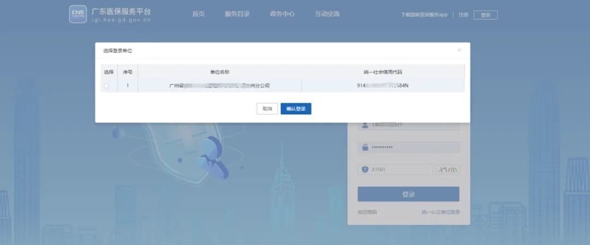Viewport: 590px width, 245px height.
Task: Open the 服务目录 menu
Action: (x=237, y=14)
